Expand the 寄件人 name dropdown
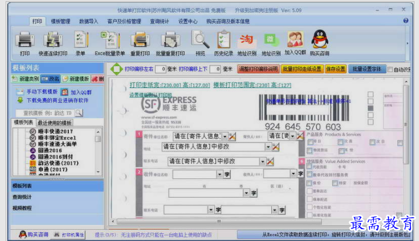Image resolution: width=419 pixels, height=241 pixels. [293, 136]
